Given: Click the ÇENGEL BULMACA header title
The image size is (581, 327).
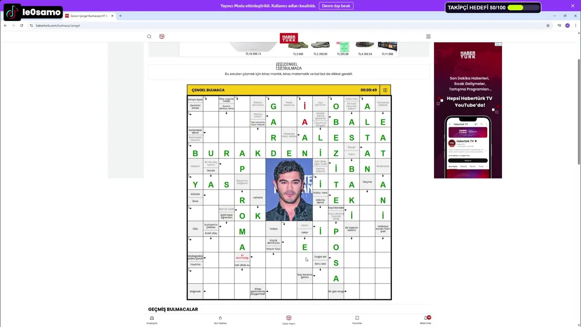Looking at the screenshot, I should 208,90.
